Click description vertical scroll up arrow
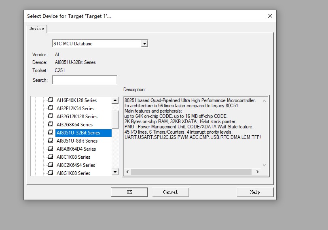This screenshot has height=230, width=328. [x=264, y=101]
